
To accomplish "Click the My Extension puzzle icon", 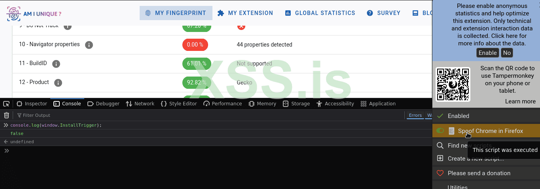I will pyautogui.click(x=221, y=13).
